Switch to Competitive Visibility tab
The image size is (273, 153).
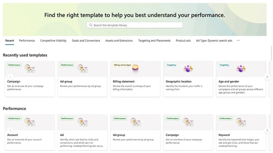(53, 41)
